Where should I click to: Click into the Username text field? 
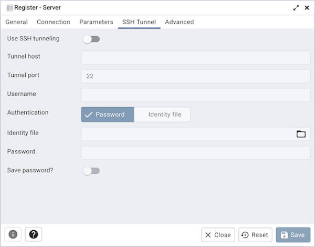click(195, 95)
